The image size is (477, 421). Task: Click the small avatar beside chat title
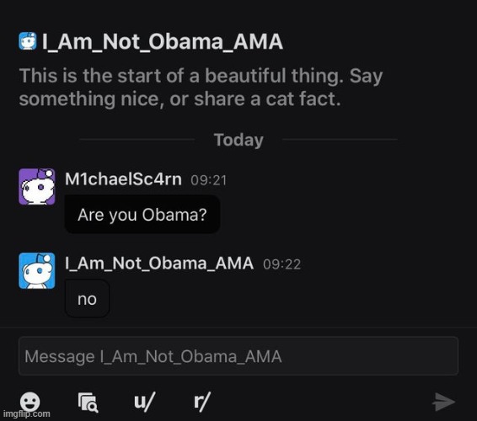[28, 41]
